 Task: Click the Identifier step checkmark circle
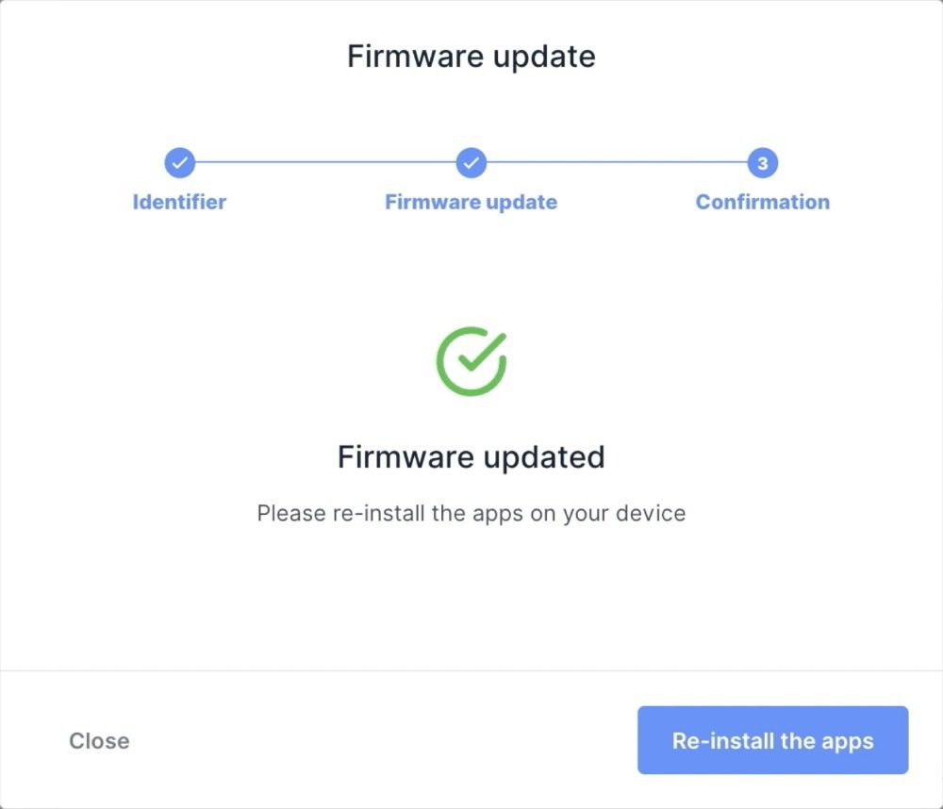pos(179,163)
